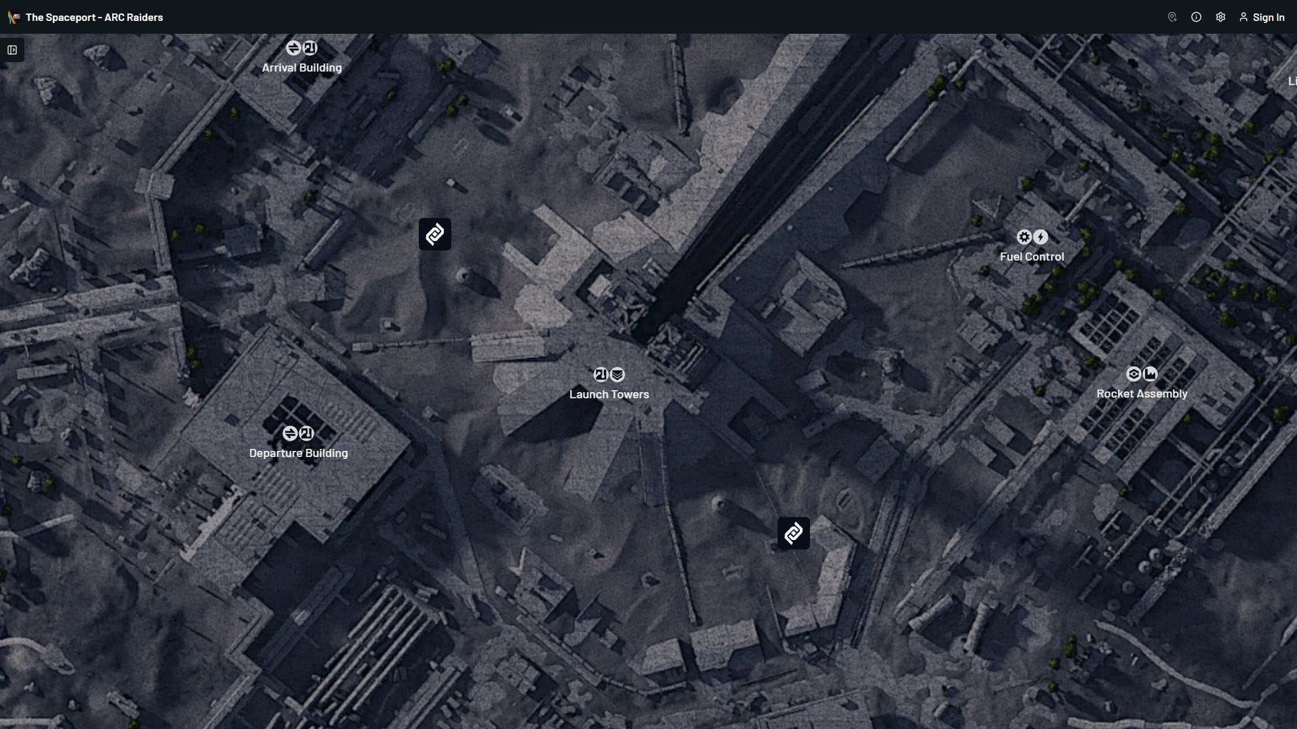
Task: Click the factory icon above Rocket Assembly
Action: tap(1150, 374)
